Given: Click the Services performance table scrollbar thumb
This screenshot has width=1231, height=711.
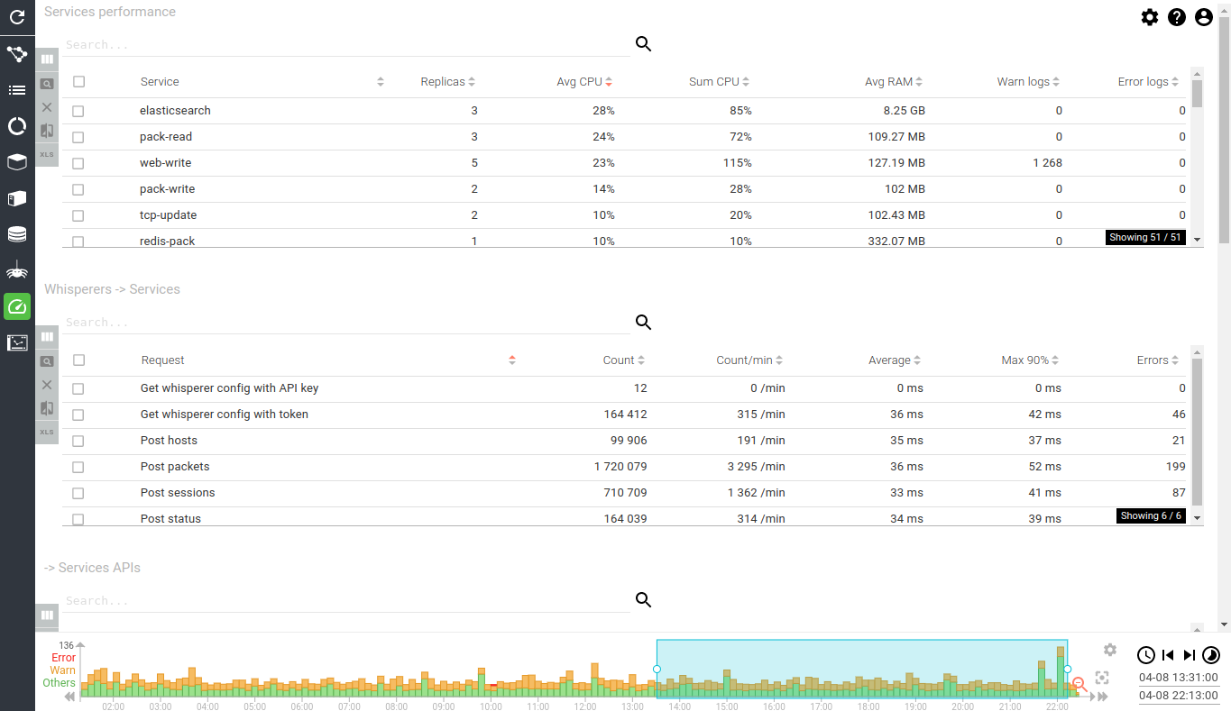Looking at the screenshot, I should [1197, 94].
